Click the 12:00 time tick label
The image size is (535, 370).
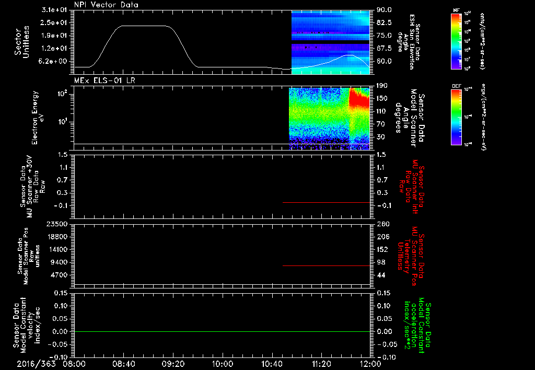370,364
